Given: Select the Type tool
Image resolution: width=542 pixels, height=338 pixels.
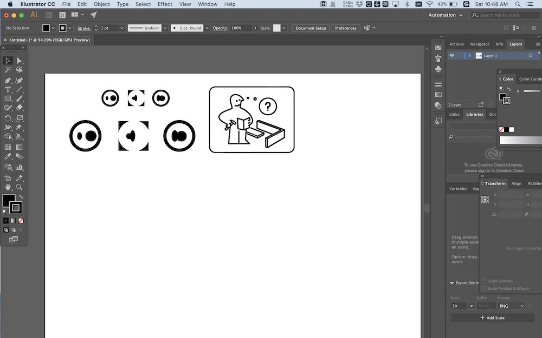Looking at the screenshot, I should [8, 89].
